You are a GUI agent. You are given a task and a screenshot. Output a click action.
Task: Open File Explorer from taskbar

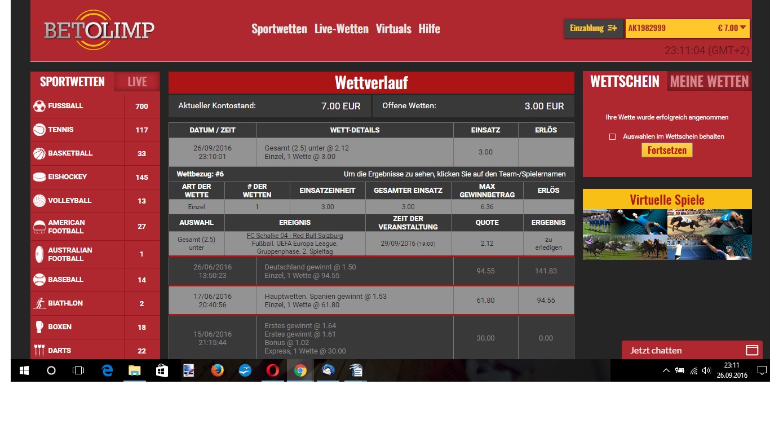click(134, 370)
